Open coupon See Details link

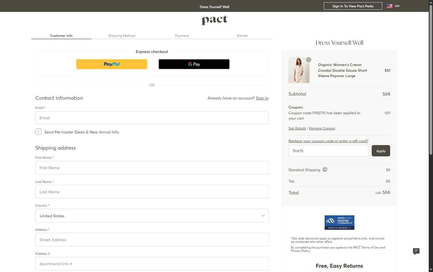click(297, 128)
